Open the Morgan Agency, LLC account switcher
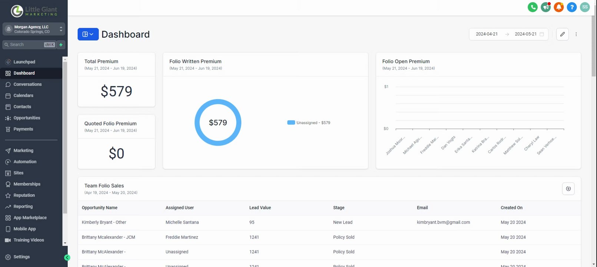Image resolution: width=597 pixels, height=267 pixels. tap(34, 29)
